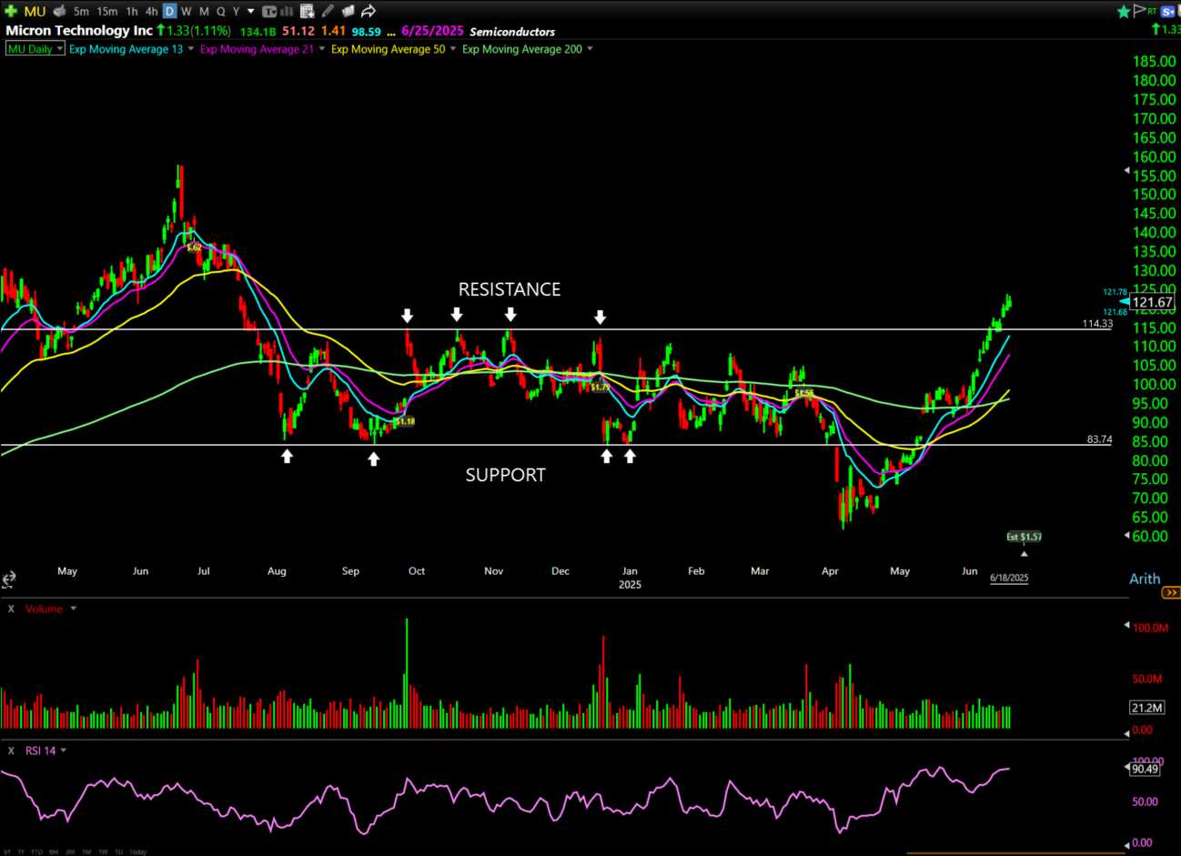Click the Est $1.57 earnings marker
The height and width of the screenshot is (856, 1181).
coord(1024,537)
